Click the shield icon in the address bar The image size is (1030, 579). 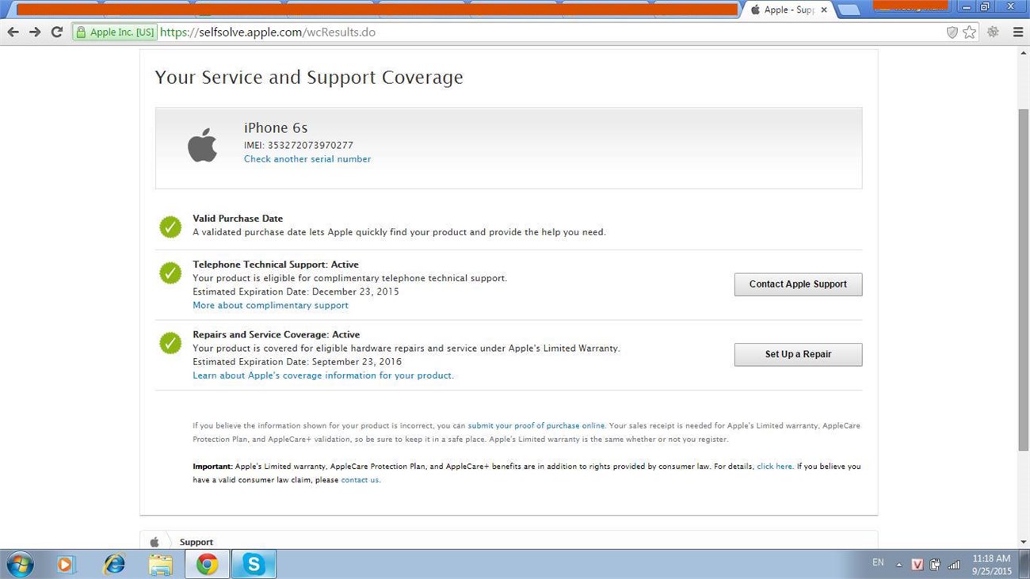click(952, 32)
